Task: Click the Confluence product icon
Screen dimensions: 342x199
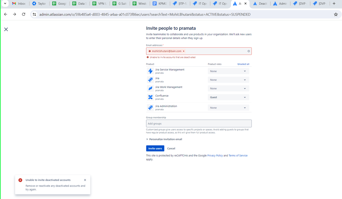Action: tap(150, 97)
